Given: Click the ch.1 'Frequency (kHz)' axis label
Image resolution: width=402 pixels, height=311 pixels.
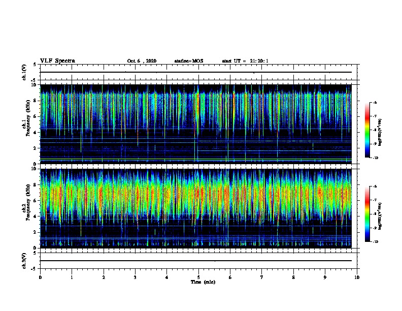Looking at the screenshot, I should [x=28, y=118].
